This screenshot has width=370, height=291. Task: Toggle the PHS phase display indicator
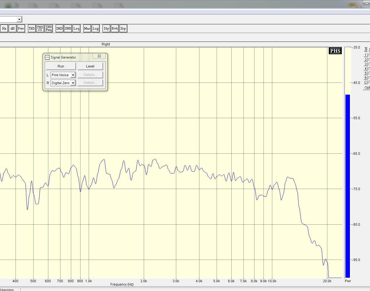point(335,51)
